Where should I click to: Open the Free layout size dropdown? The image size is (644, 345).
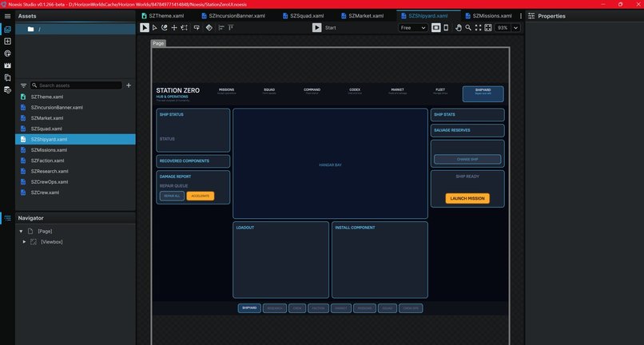(x=413, y=27)
